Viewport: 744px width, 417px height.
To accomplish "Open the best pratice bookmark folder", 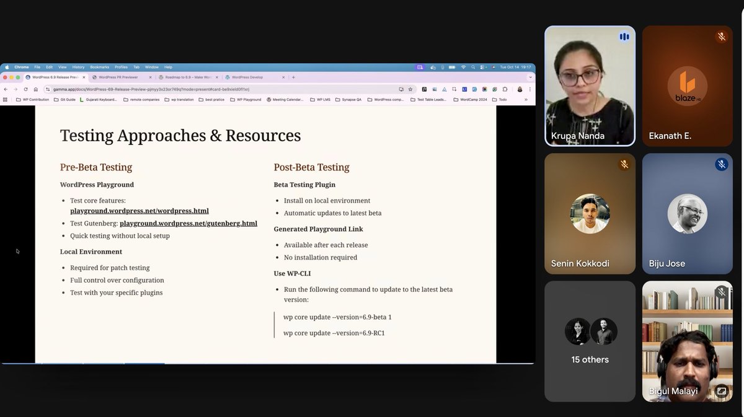I will click(x=211, y=99).
